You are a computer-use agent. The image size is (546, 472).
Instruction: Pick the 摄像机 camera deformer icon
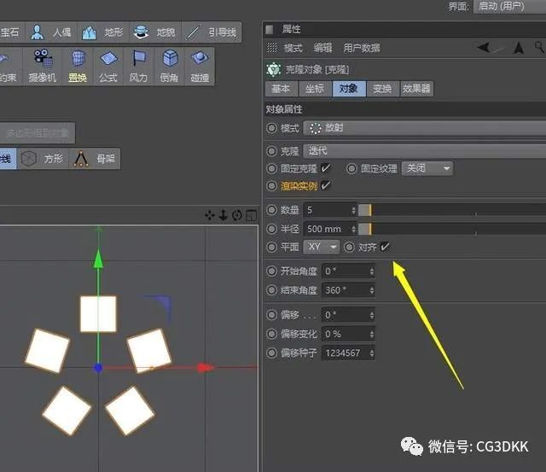coord(43,58)
